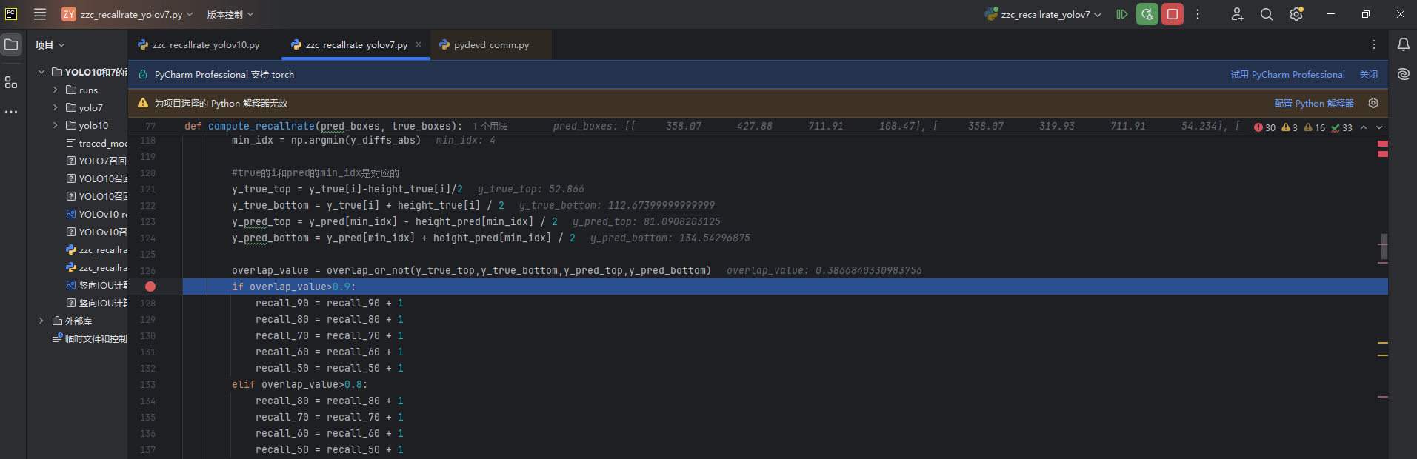The image size is (1417, 459).
Task: Click the PyCharm logo icon
Action: (x=11, y=14)
